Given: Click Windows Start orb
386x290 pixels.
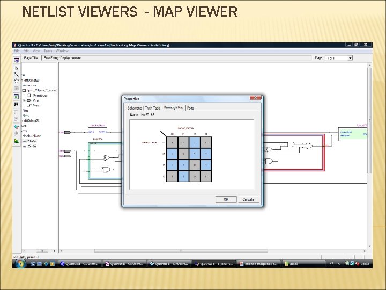Looking at the screenshot, I should 20,264.
